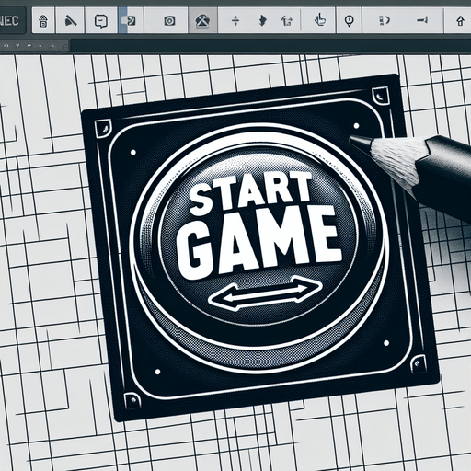
Task: Select the camera snapshot icon
Action: click(169, 21)
